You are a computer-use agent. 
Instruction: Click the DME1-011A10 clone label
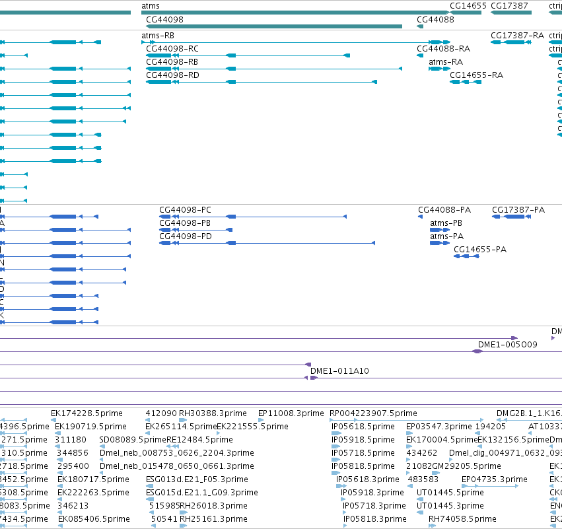tap(339, 371)
